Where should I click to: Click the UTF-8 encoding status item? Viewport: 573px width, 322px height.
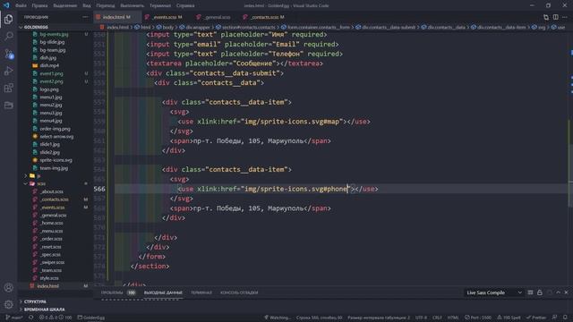421,318
